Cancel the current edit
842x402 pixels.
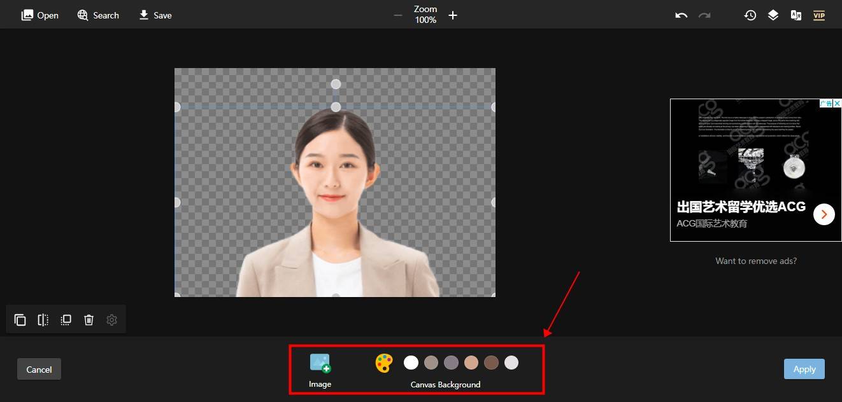coord(39,369)
